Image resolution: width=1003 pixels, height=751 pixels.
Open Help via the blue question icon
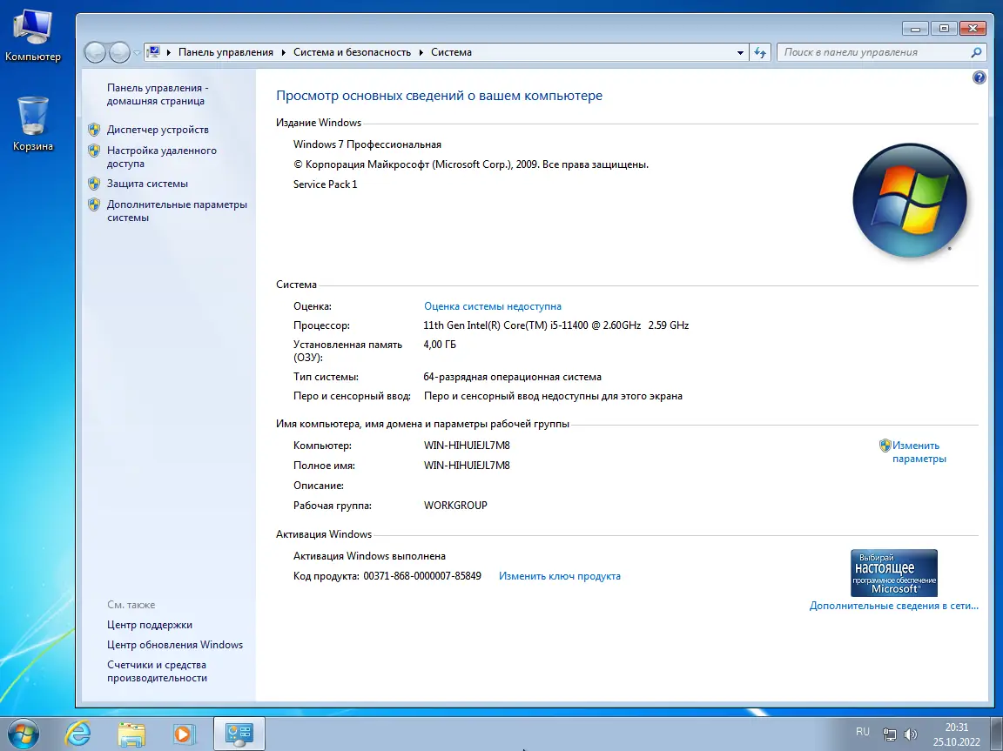point(979,77)
